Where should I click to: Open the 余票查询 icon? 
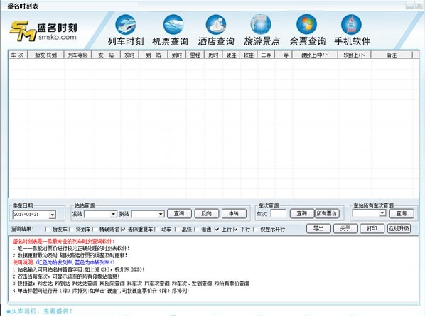306,25
